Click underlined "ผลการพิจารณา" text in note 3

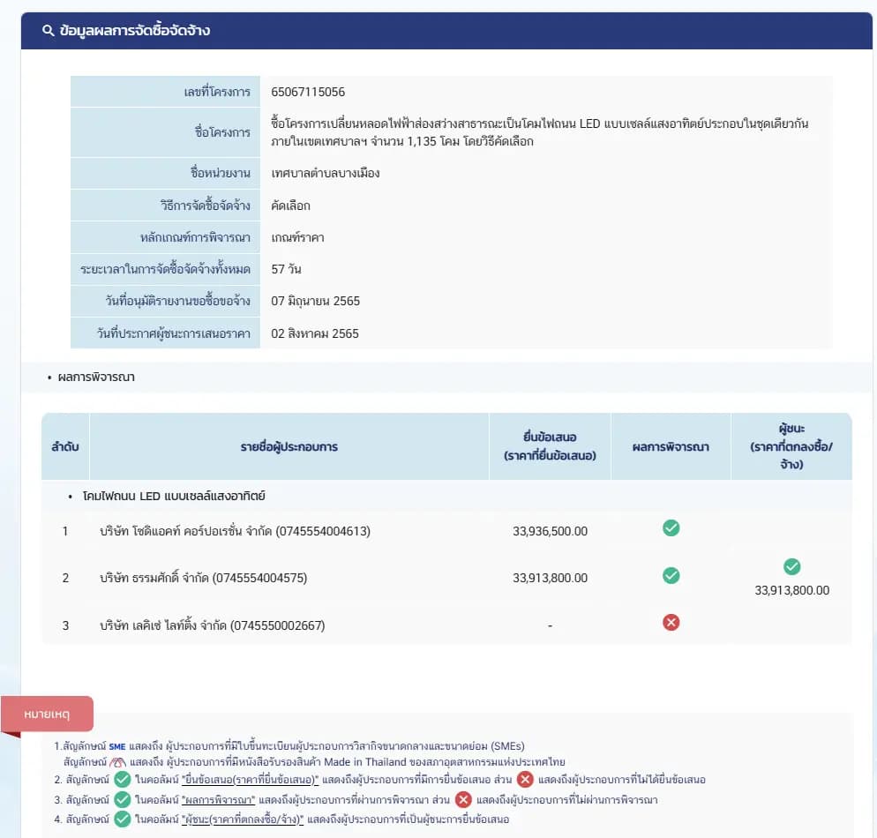[x=218, y=800]
